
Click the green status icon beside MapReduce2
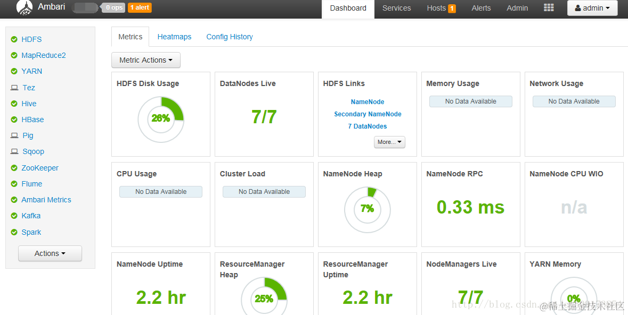(14, 55)
